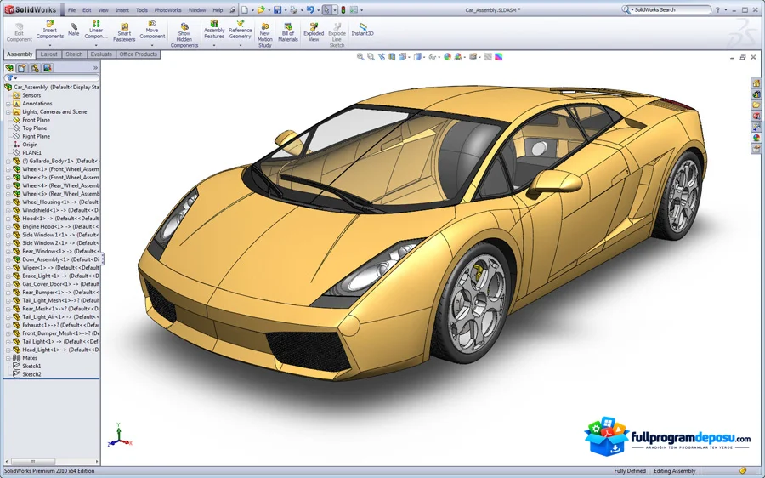The image size is (765, 478).
Task: Click Exploded View tool
Action: (x=314, y=32)
